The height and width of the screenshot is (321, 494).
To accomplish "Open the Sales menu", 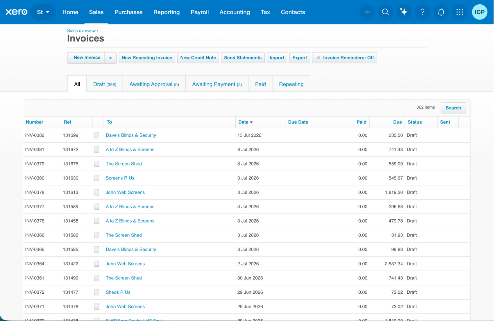I will pyautogui.click(x=96, y=12).
